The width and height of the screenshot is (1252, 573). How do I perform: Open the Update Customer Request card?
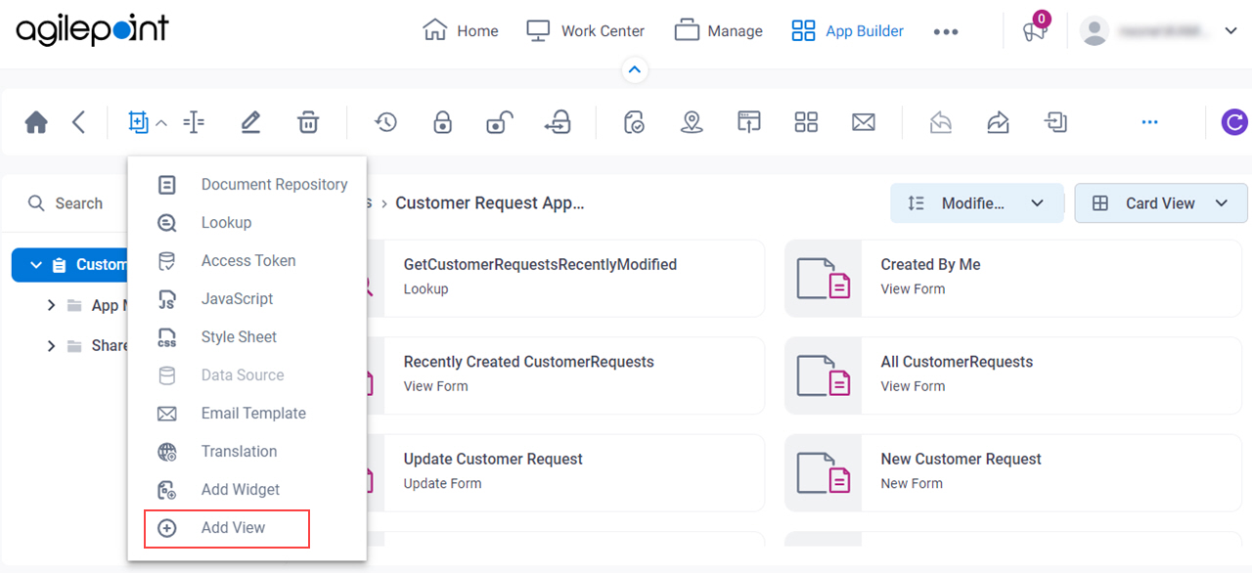pos(565,472)
